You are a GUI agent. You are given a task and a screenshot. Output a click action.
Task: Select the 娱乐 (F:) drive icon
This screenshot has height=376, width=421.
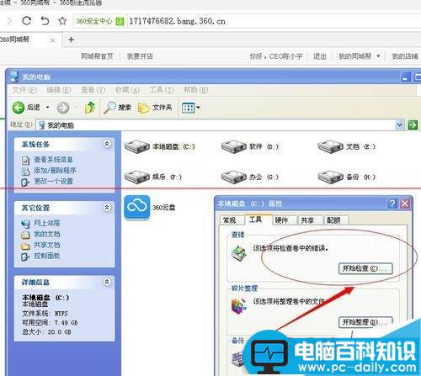[137, 177]
